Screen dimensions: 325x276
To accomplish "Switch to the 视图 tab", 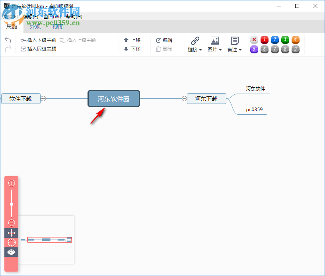I will tap(58, 27).
